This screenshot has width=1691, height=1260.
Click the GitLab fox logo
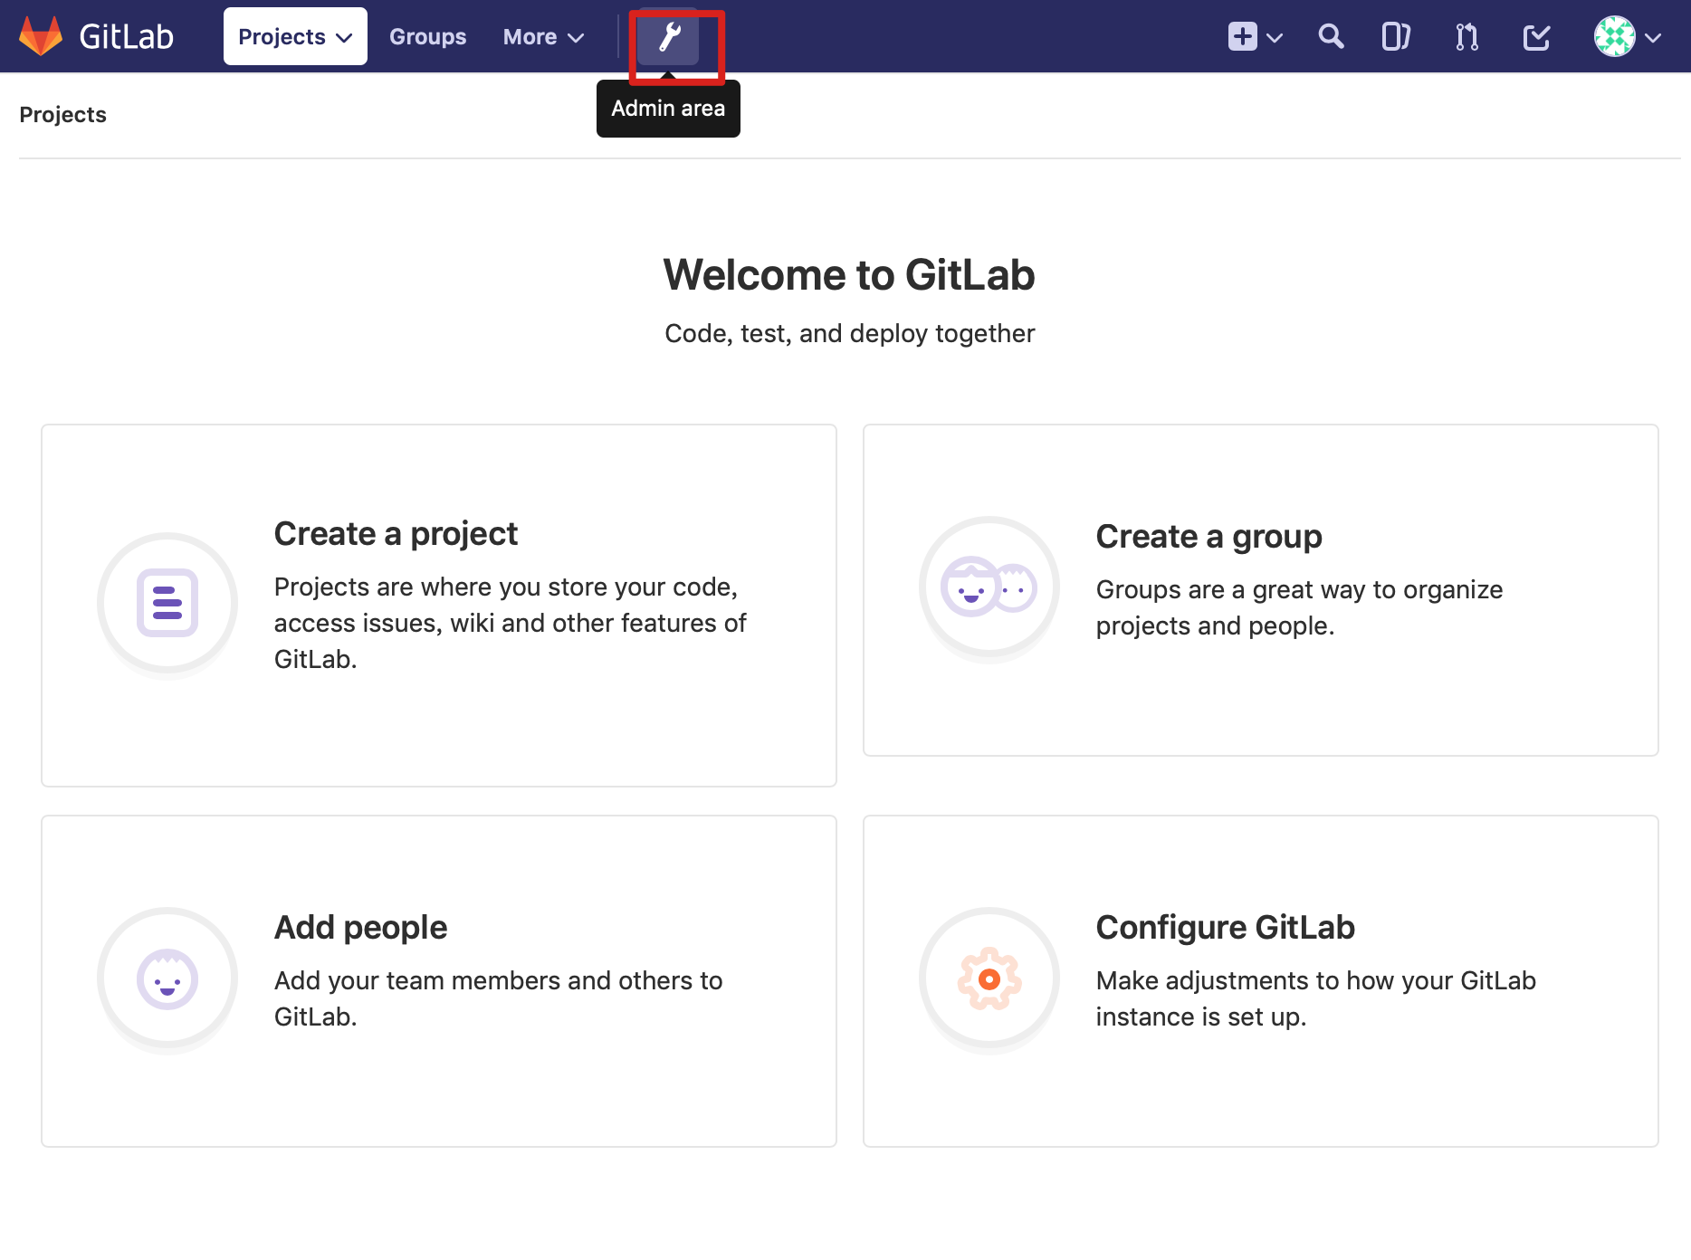(x=41, y=36)
